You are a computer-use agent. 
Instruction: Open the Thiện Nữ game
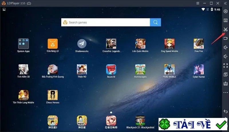82,69
